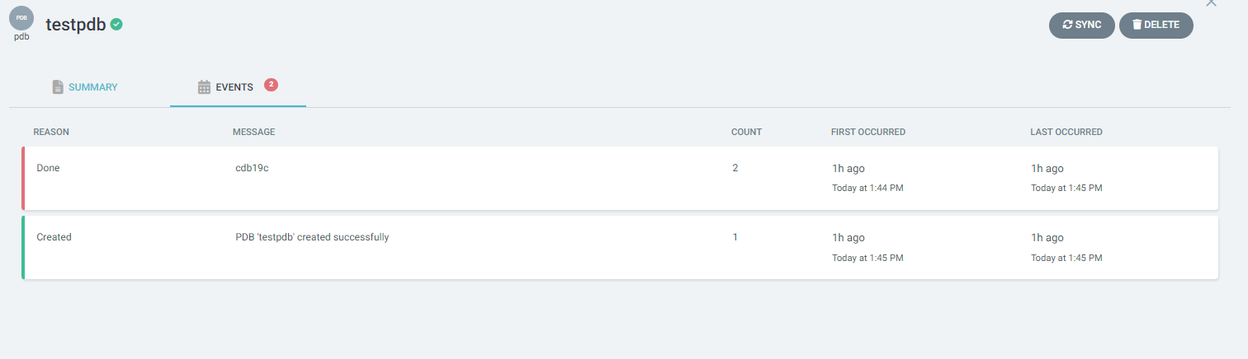This screenshot has height=359, width=1248.
Task: Click the green status checkmark beside testpdb
Action: (117, 25)
